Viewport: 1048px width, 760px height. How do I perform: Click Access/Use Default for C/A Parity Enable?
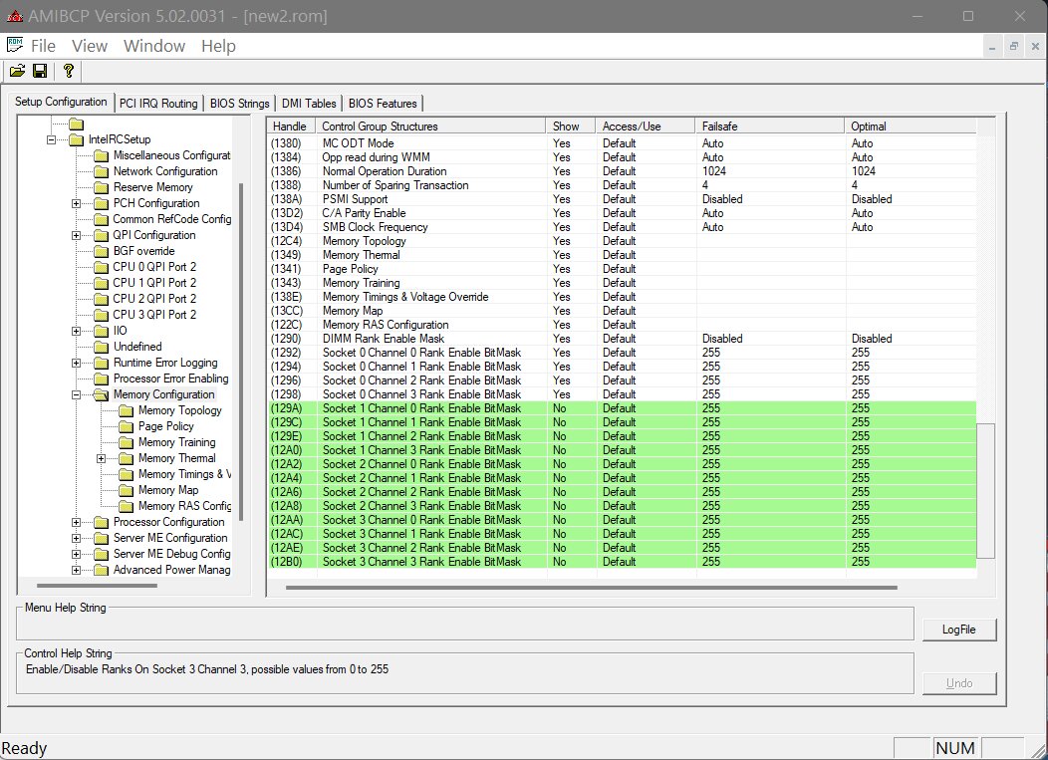[x=619, y=213]
